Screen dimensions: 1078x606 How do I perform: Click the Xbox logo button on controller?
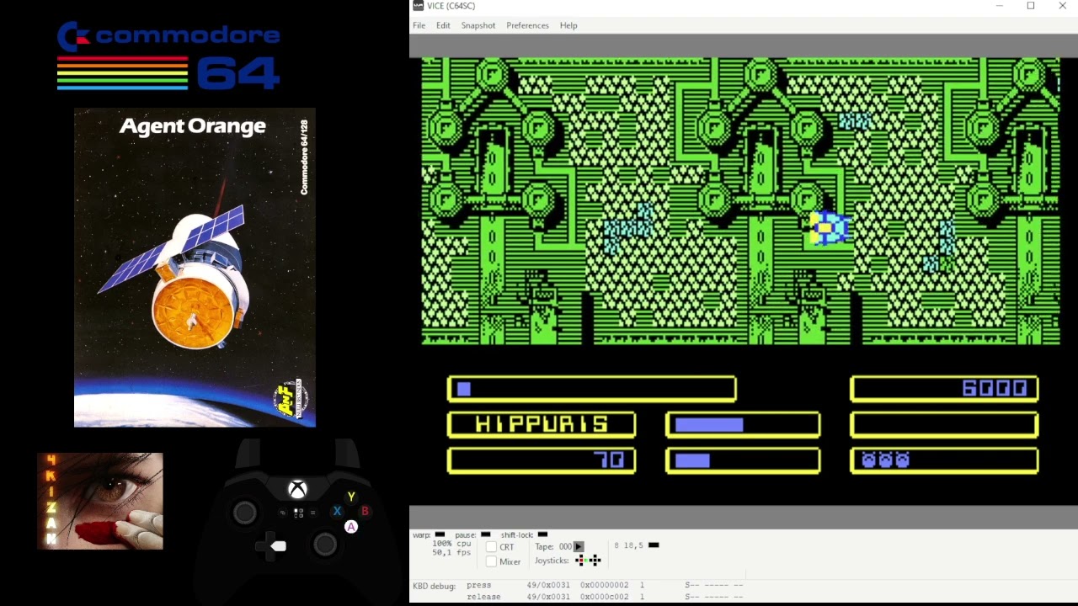pyautogui.click(x=297, y=489)
